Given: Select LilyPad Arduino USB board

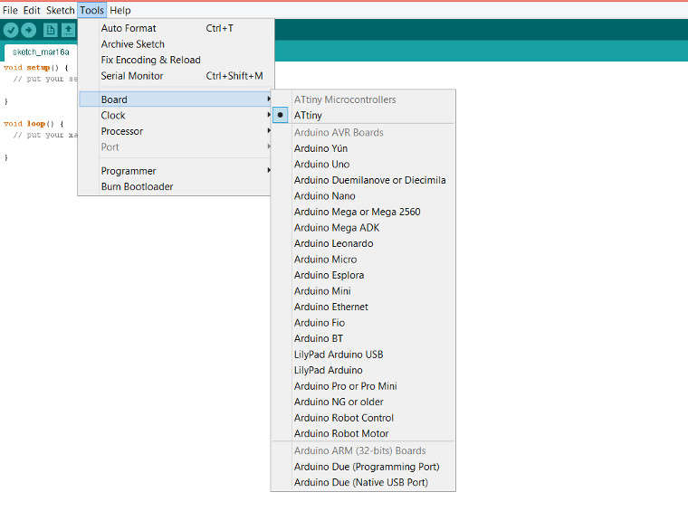Looking at the screenshot, I should (x=363, y=355).
